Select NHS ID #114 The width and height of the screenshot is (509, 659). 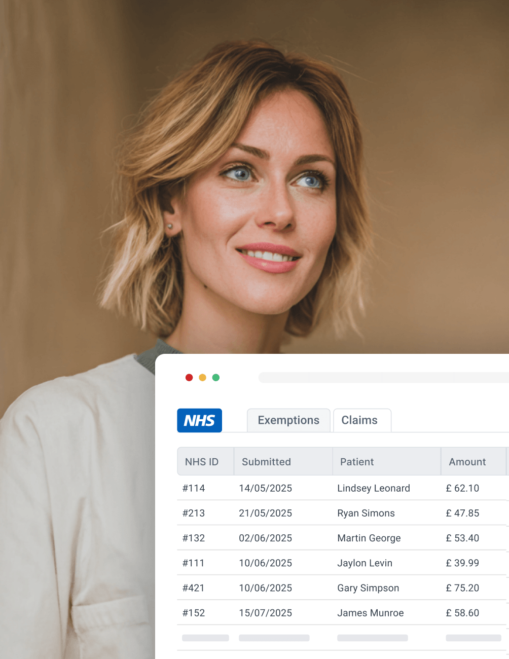194,488
